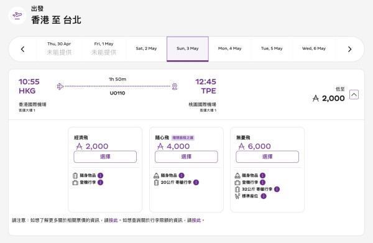The width and height of the screenshot is (373, 243).
Task: Select the Sat, 2 May date tab
Action: tap(146, 48)
